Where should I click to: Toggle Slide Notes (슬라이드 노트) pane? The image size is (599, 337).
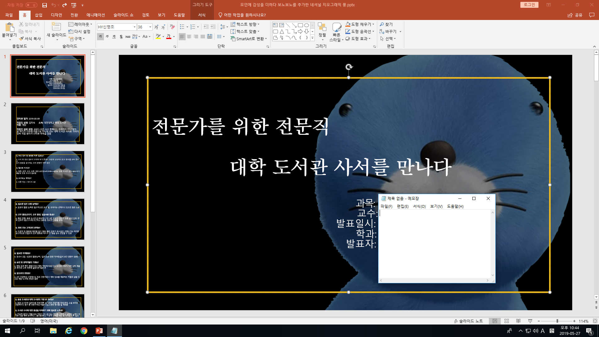[468, 321]
